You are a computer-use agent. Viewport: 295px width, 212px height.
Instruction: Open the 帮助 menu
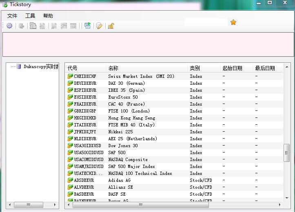click(x=48, y=16)
